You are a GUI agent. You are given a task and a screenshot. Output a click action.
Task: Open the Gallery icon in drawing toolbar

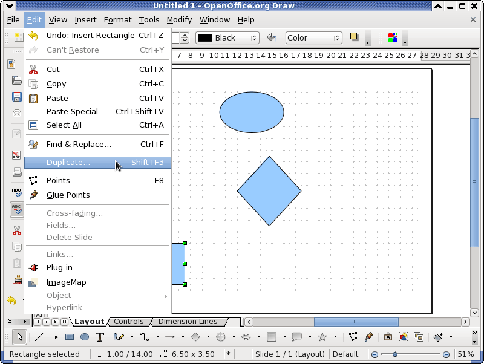point(419,337)
